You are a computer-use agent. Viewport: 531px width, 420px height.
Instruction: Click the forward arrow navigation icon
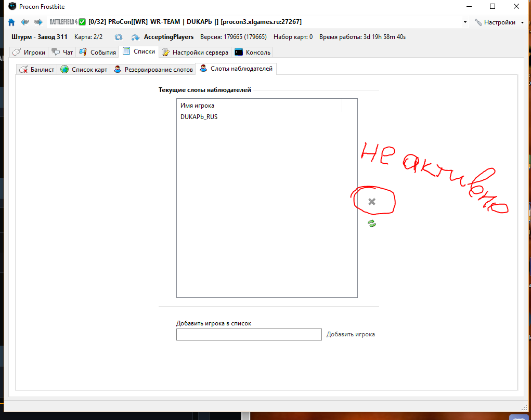38,22
